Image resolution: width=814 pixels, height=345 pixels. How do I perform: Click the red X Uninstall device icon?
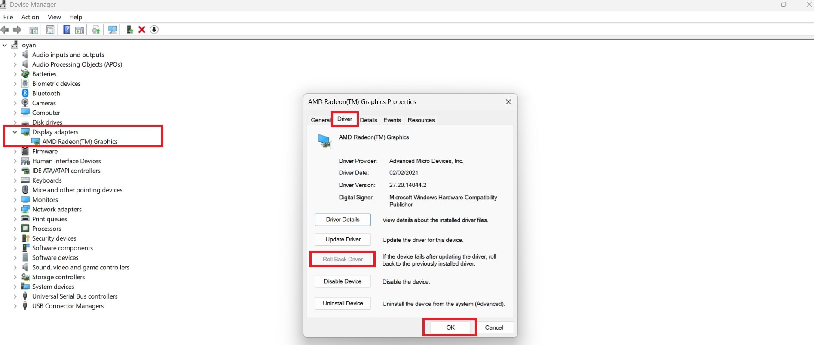[x=142, y=30]
